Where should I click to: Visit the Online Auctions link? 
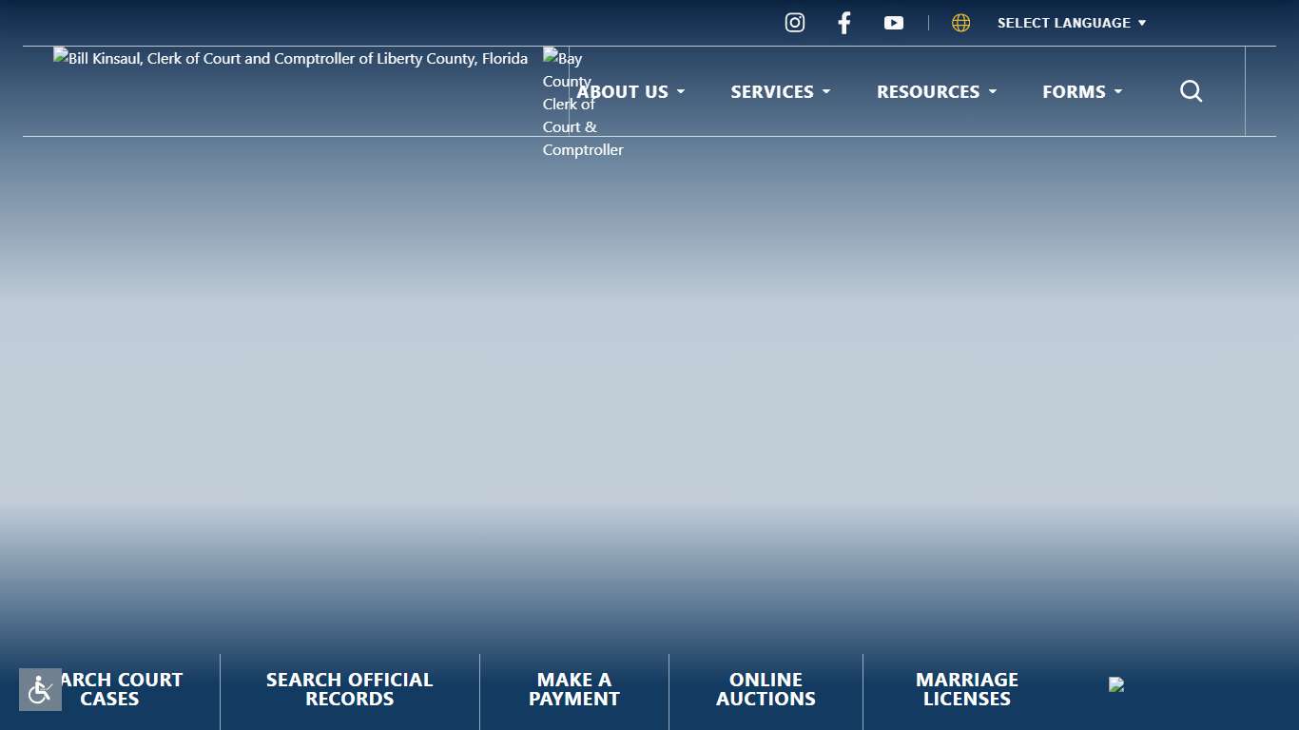point(766,689)
